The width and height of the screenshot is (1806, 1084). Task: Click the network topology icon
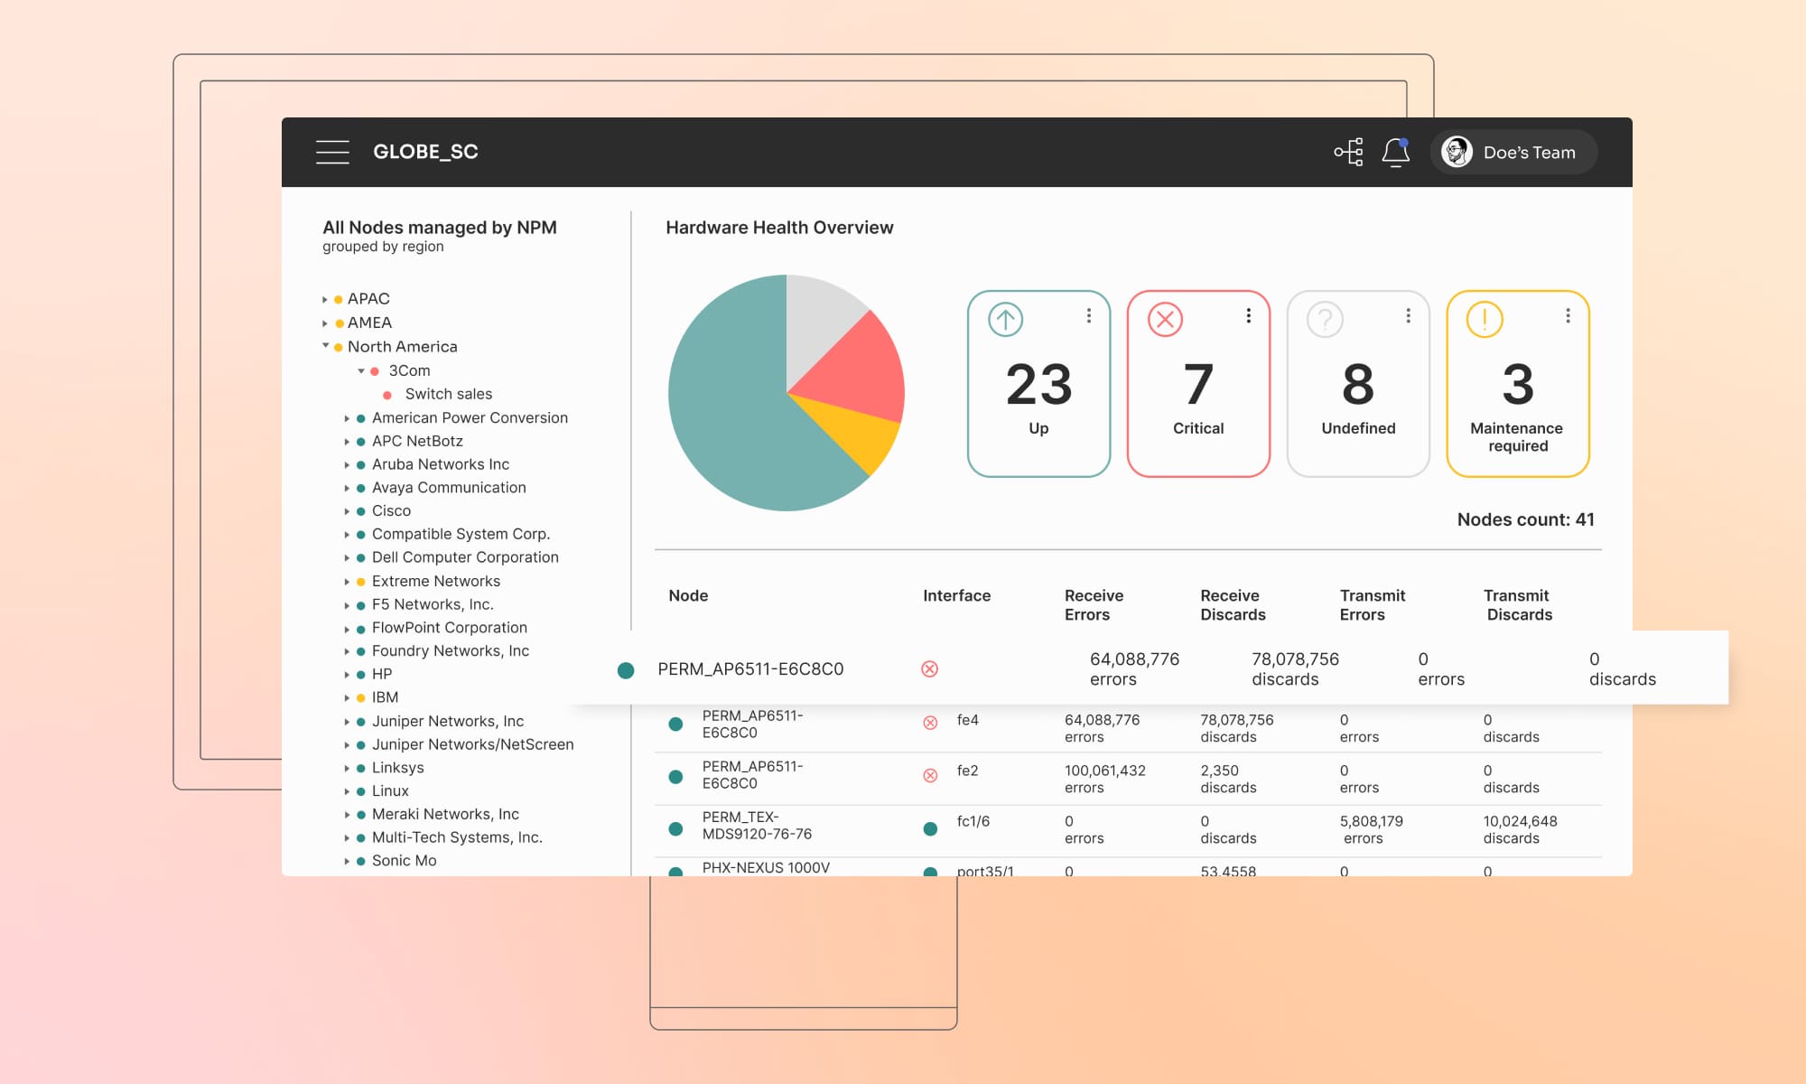coord(1348,152)
